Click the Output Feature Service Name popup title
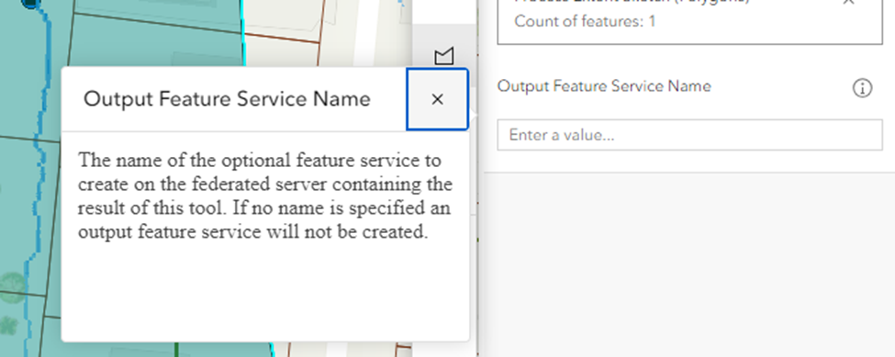Viewport: 895px width, 357px height. (227, 99)
